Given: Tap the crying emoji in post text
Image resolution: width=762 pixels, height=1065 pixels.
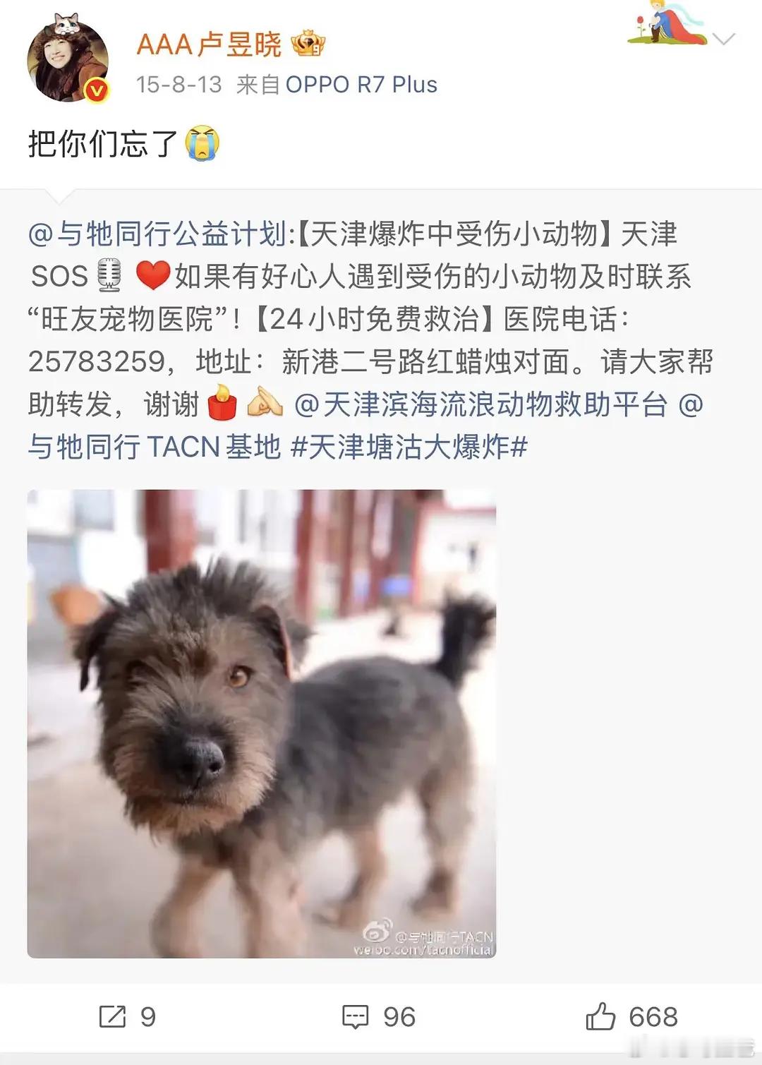Looking at the screenshot, I should [202, 143].
